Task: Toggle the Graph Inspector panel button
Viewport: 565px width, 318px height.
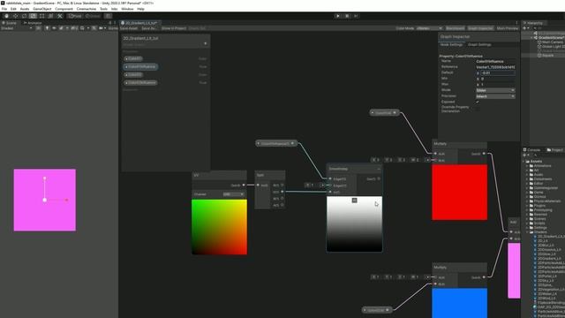Action: click(480, 28)
